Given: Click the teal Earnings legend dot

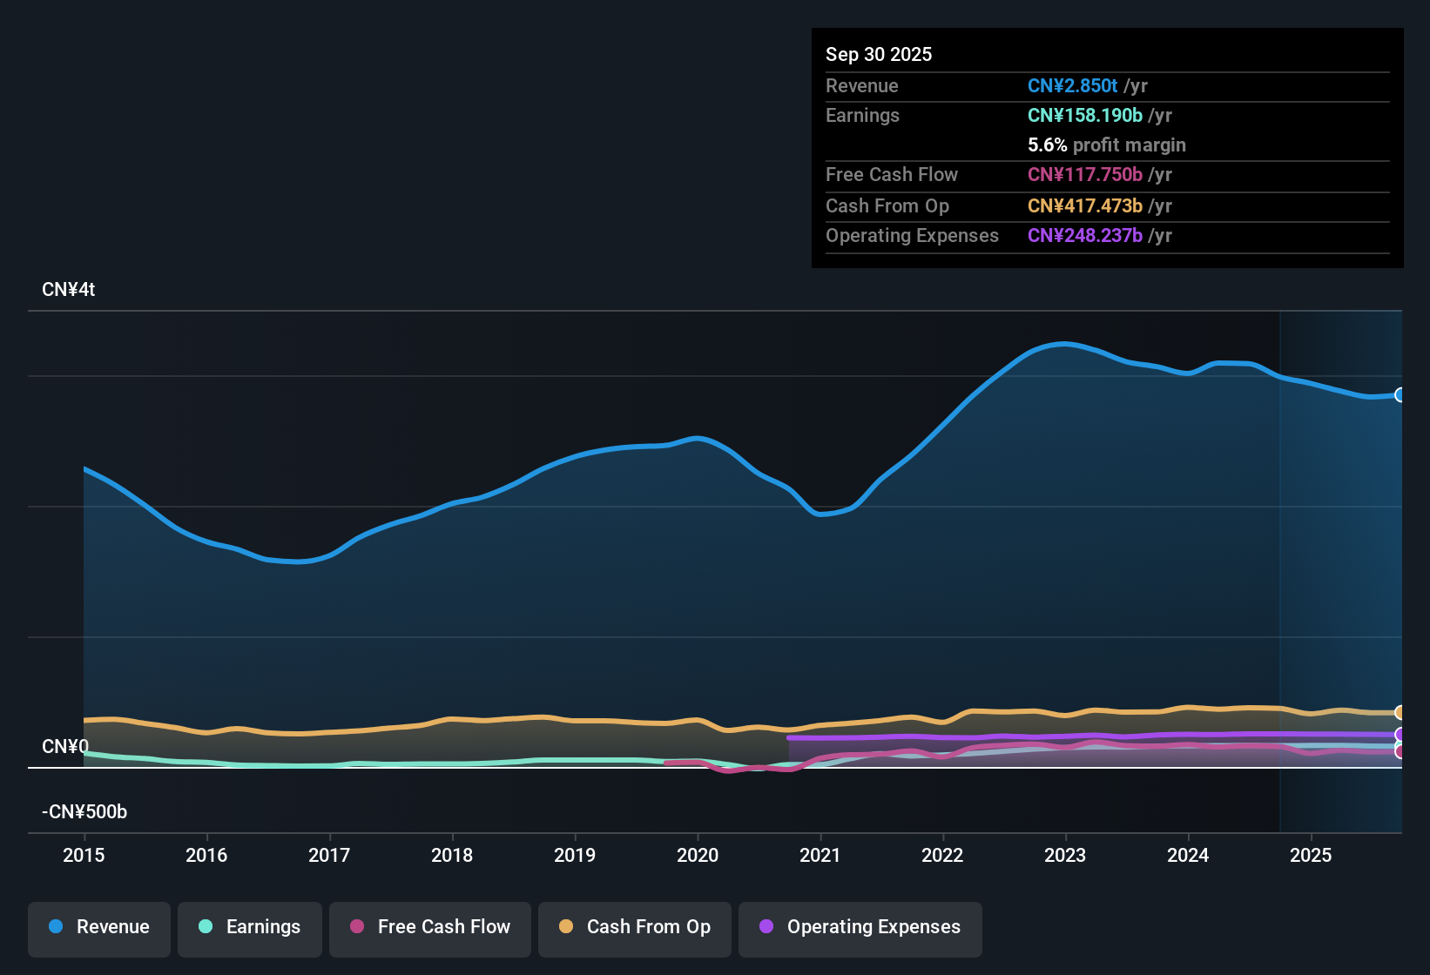Looking at the screenshot, I should [x=206, y=927].
